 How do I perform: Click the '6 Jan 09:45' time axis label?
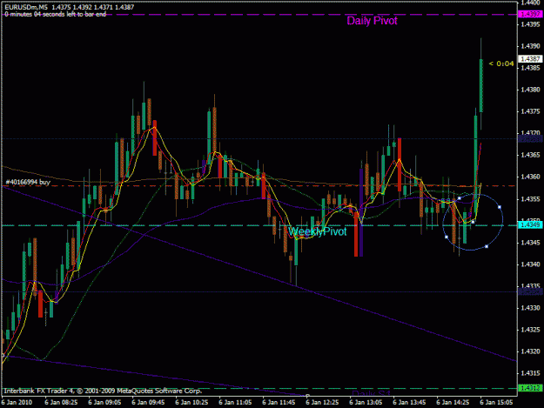148,403
